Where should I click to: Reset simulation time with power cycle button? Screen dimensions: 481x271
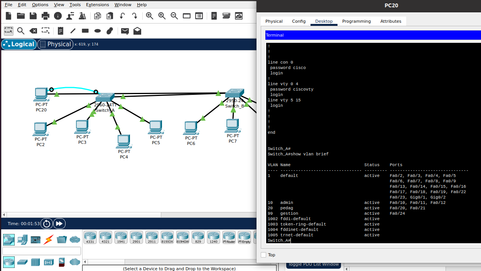(47, 224)
